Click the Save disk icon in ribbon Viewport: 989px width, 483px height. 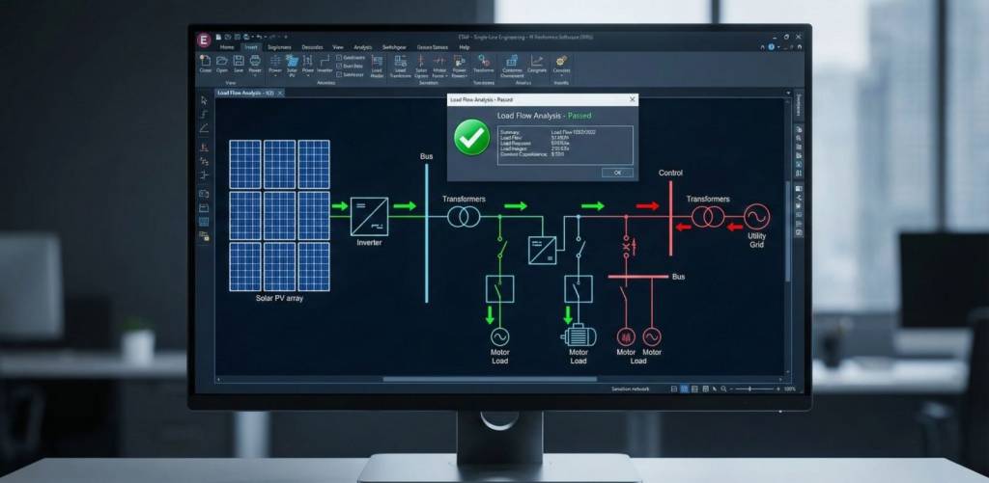pyautogui.click(x=239, y=61)
